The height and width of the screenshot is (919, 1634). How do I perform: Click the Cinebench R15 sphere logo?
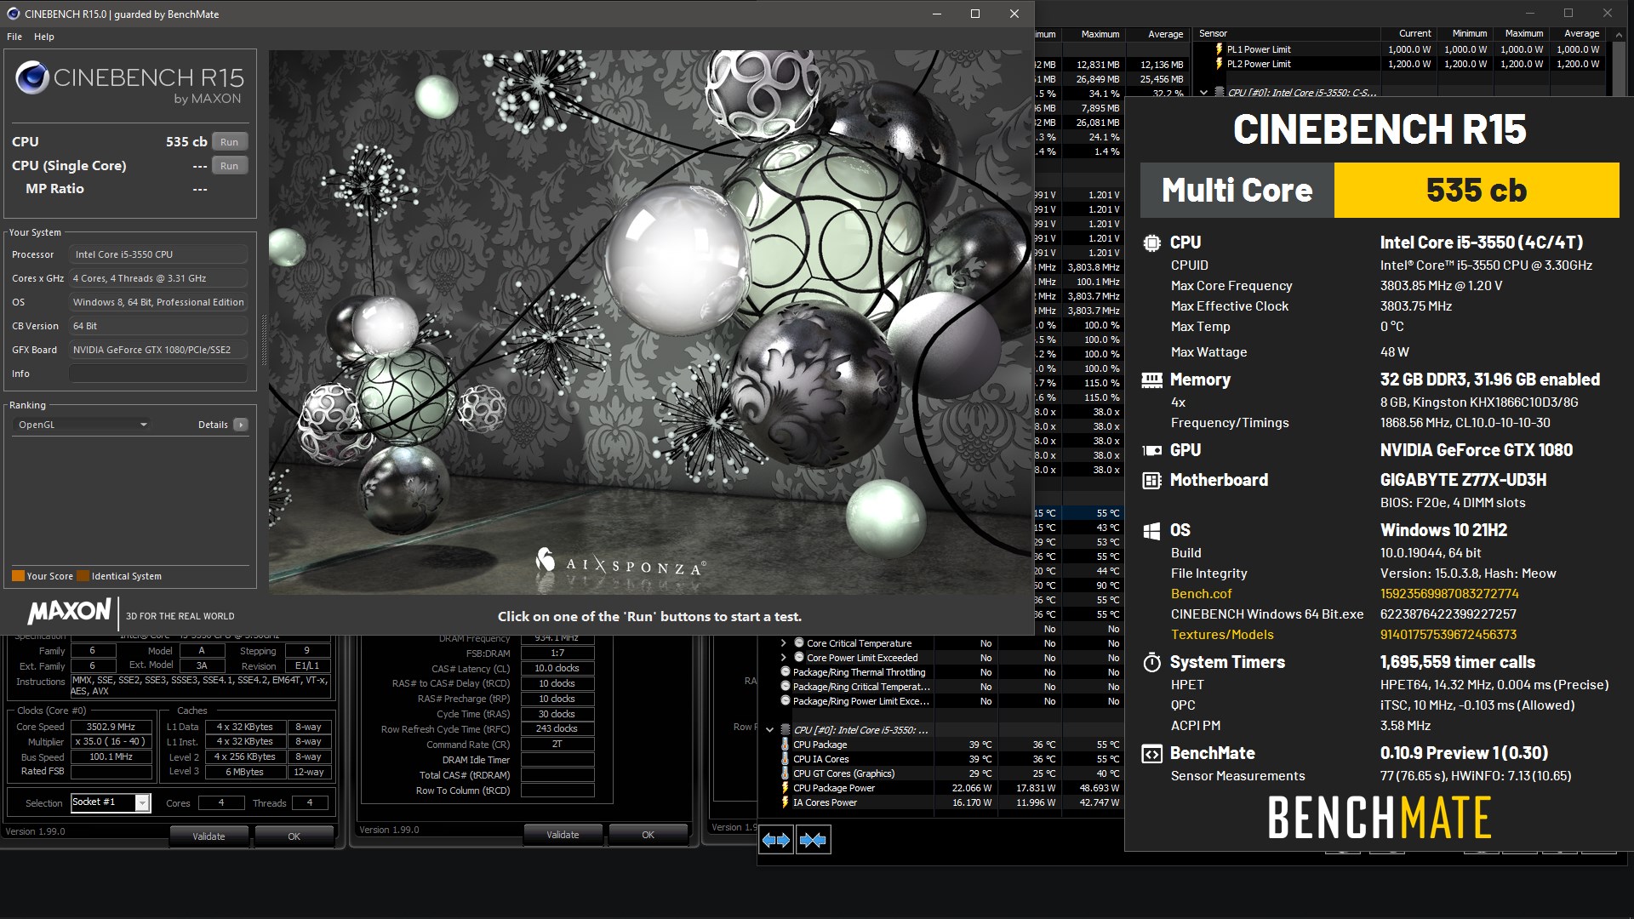click(x=32, y=77)
